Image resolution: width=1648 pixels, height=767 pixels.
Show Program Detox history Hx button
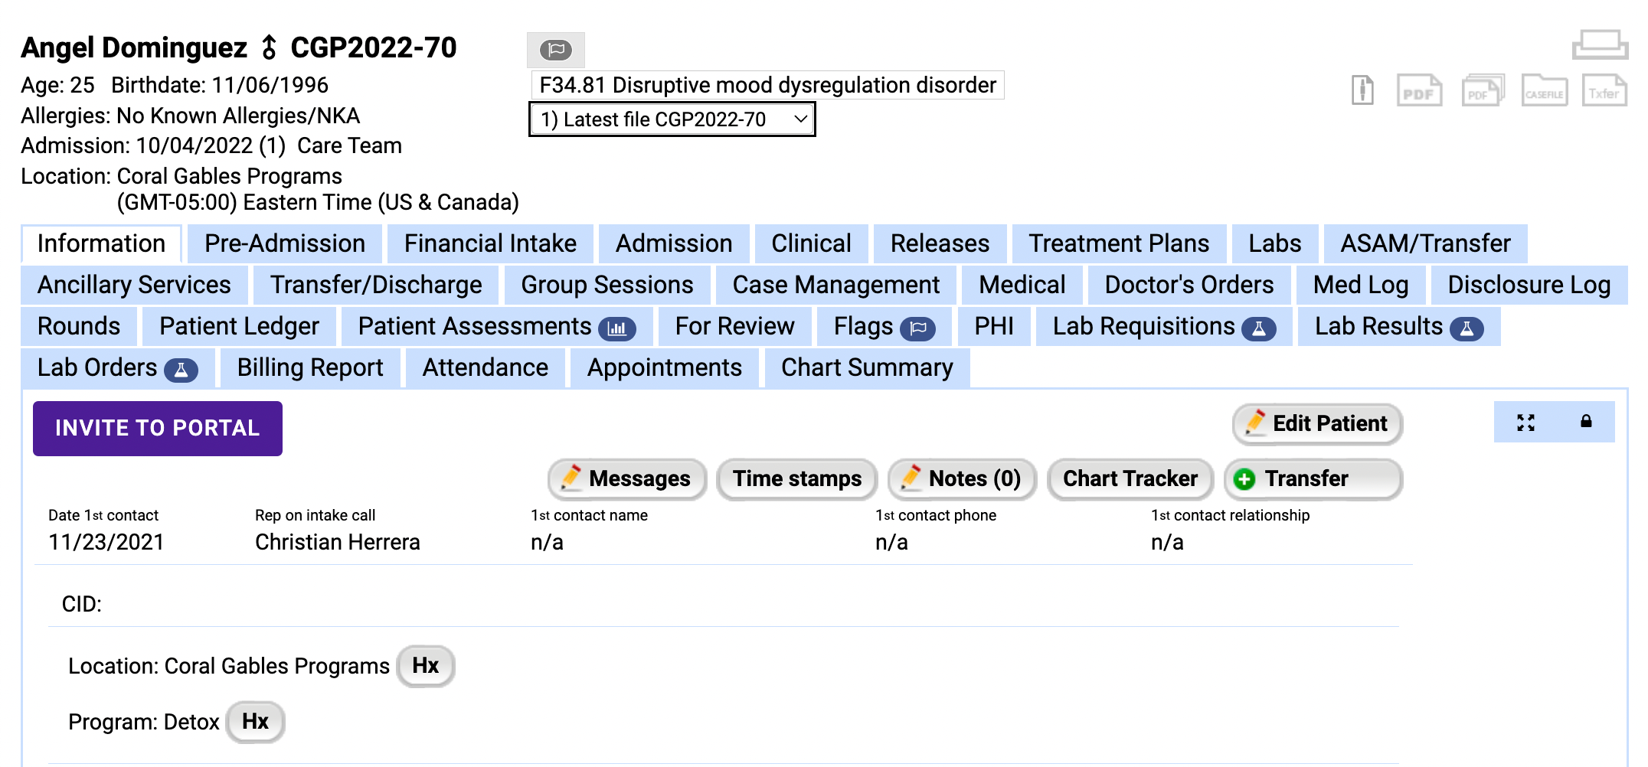(x=256, y=722)
